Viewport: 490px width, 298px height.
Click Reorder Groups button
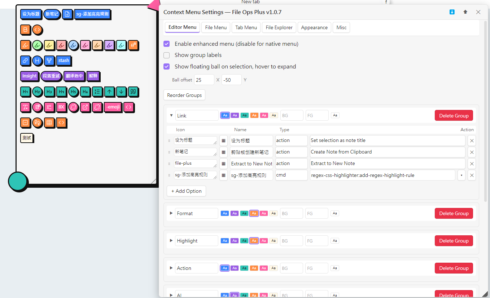pos(184,95)
